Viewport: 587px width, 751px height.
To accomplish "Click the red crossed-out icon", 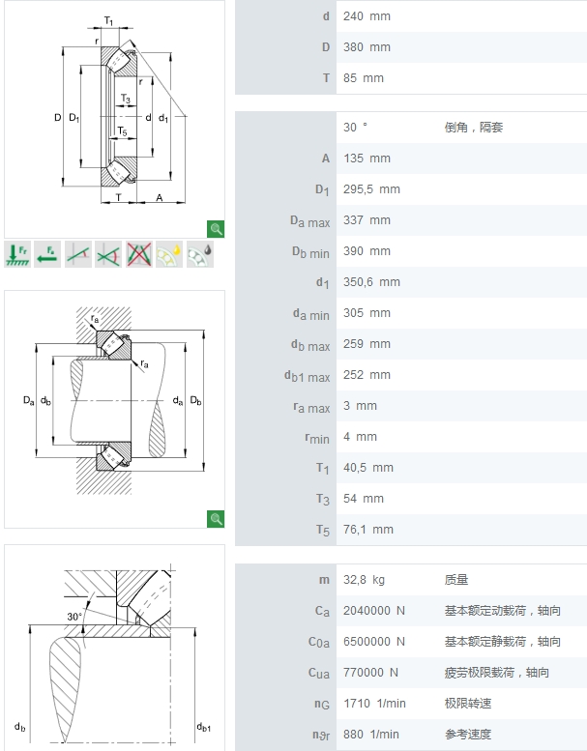I will pos(139,254).
